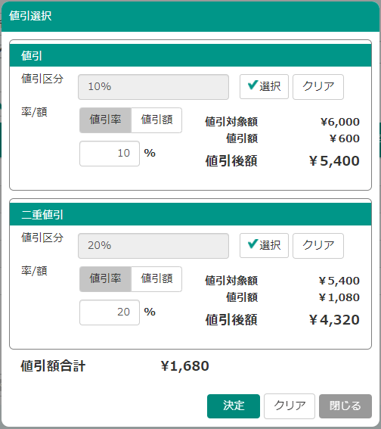The height and width of the screenshot is (429, 381).
Task: Switch to 値引額 in 二重値引 section
Action: (156, 279)
